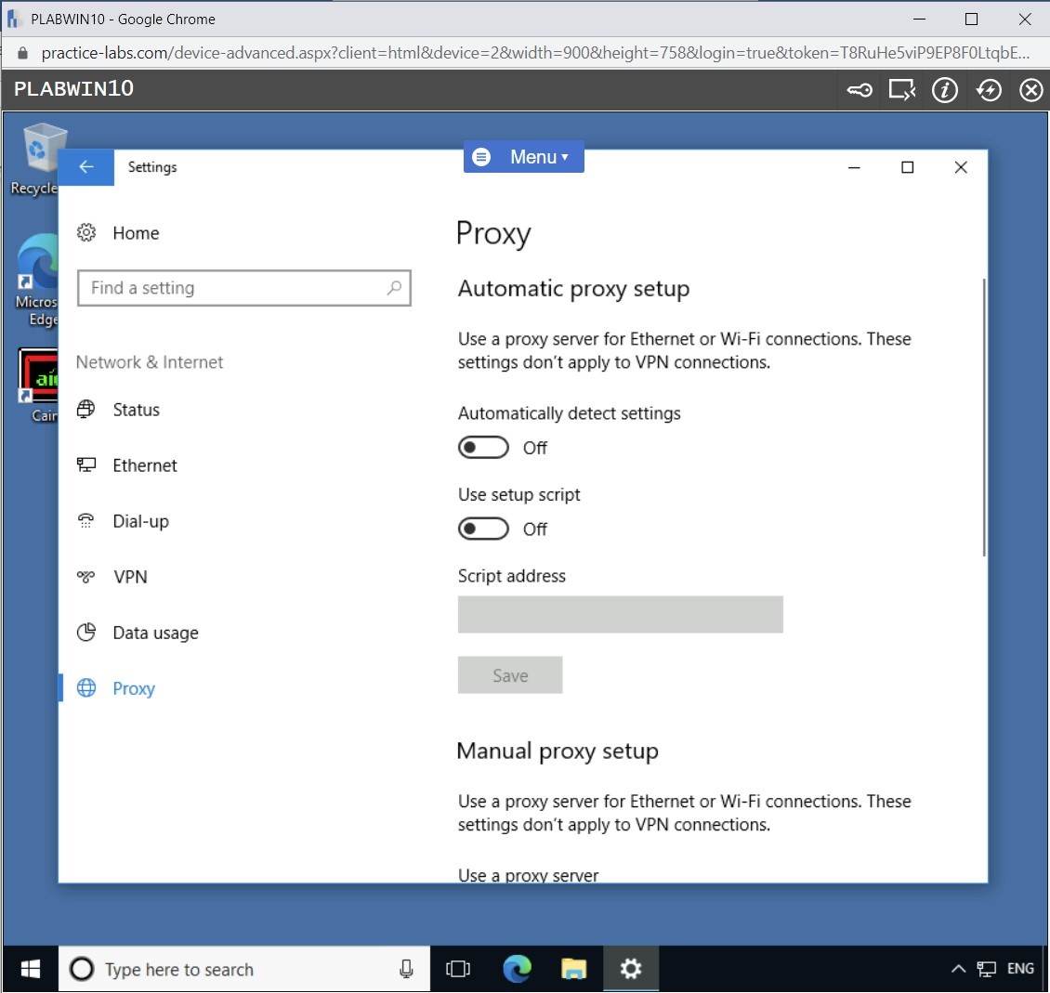This screenshot has height=993, width=1050.
Task: Click the Save button under Script address
Action: [x=510, y=674]
